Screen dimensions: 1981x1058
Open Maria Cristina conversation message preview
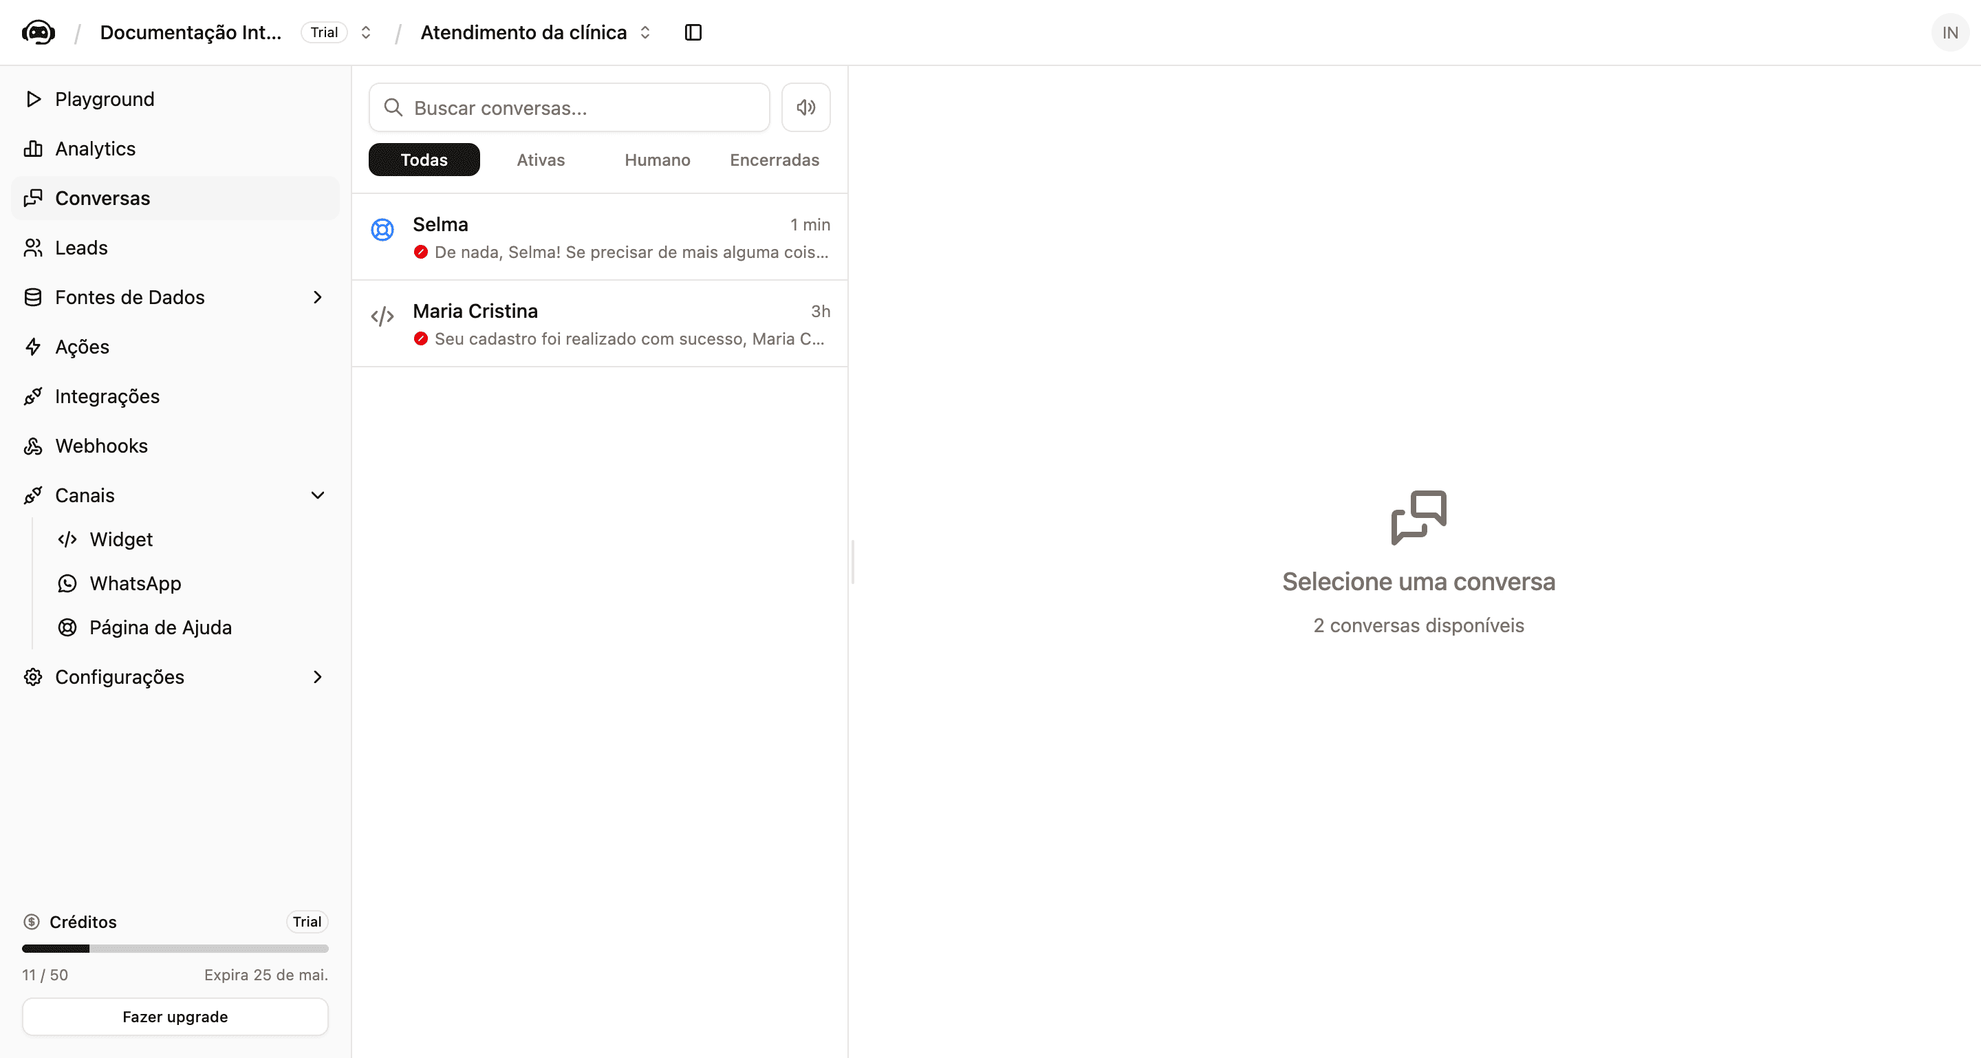point(629,339)
